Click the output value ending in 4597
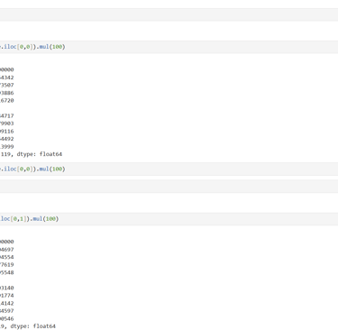338x330 pixels. coord(7,311)
